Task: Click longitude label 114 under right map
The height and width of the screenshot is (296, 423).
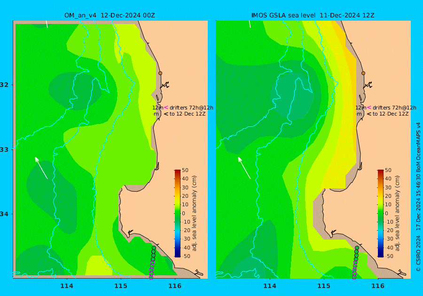Action: 270,286
